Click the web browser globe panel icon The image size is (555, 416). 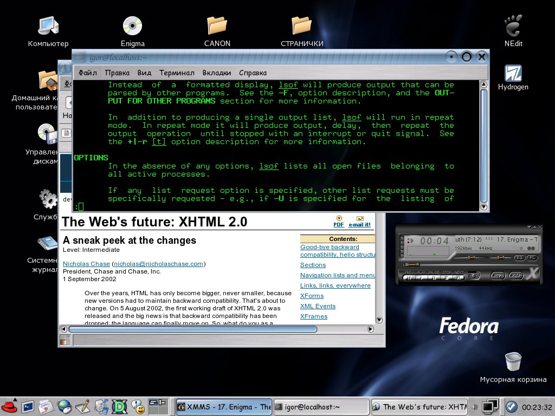(x=64, y=406)
